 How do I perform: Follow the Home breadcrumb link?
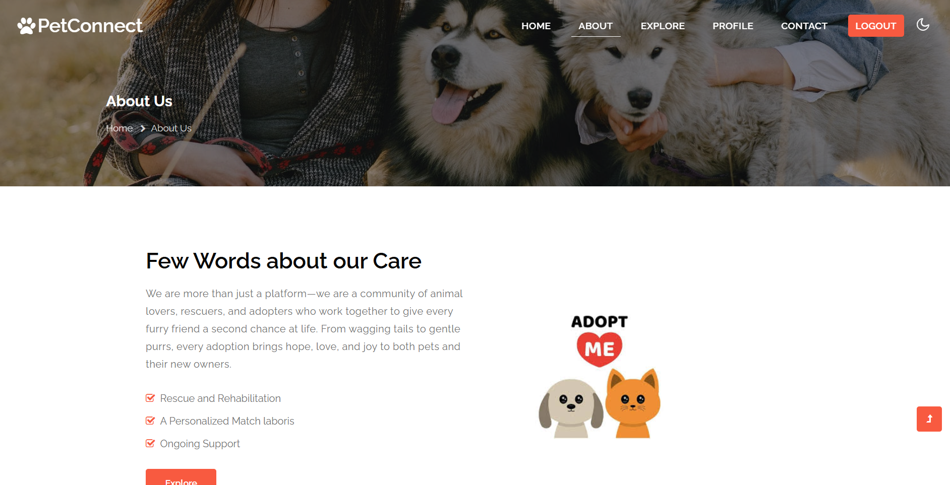coord(120,128)
